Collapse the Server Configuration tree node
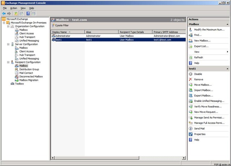Screen dimensions: 231x166 (x=8, y=44)
